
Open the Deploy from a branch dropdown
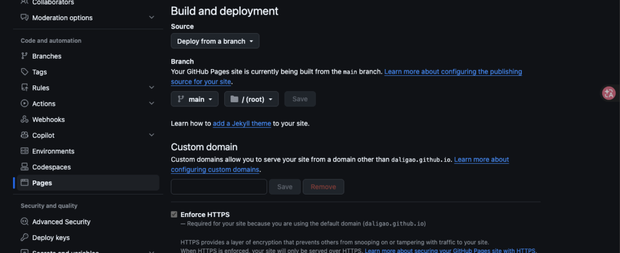215,41
